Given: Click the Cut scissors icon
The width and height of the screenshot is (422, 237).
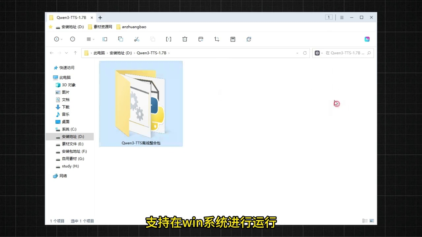Looking at the screenshot, I should coord(137,39).
